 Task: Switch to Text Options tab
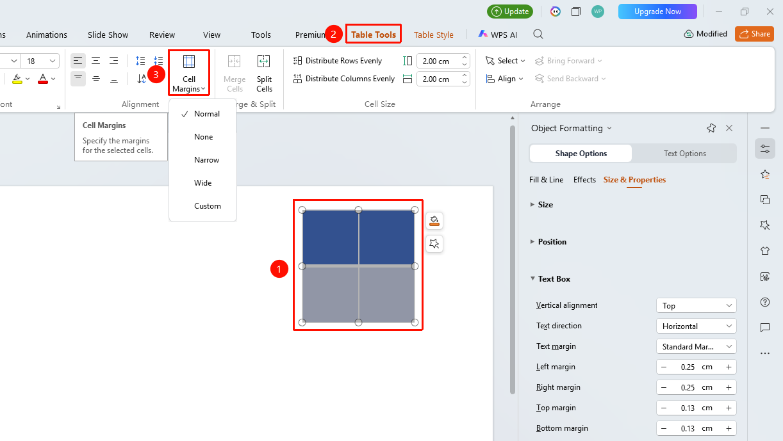684,154
